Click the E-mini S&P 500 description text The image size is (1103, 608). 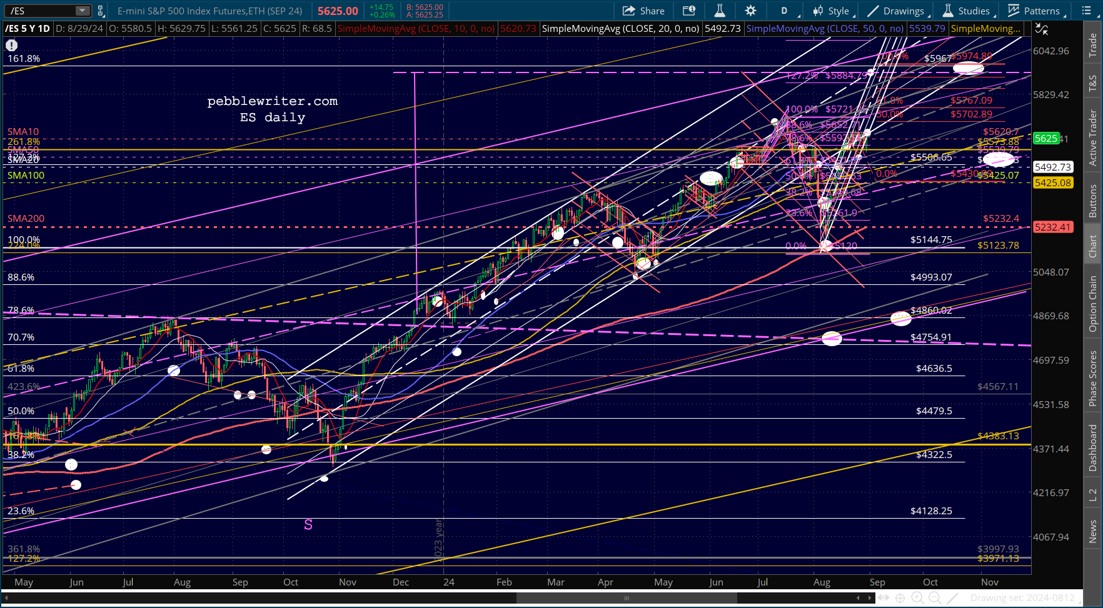(210, 11)
